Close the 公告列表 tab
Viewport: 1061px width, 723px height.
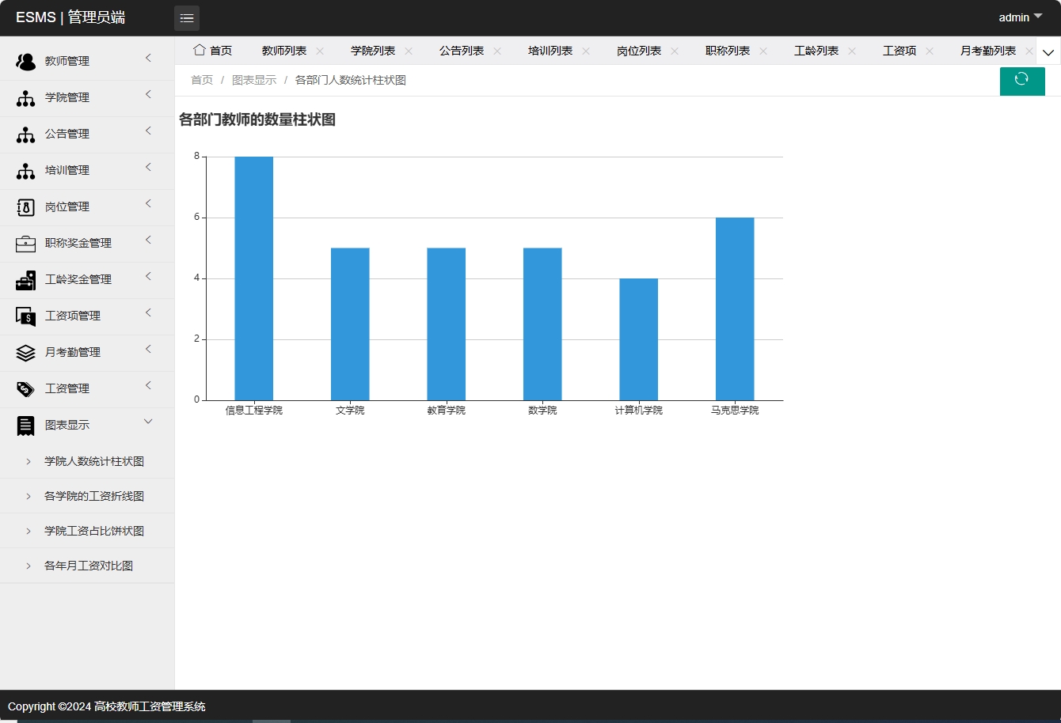pos(496,50)
